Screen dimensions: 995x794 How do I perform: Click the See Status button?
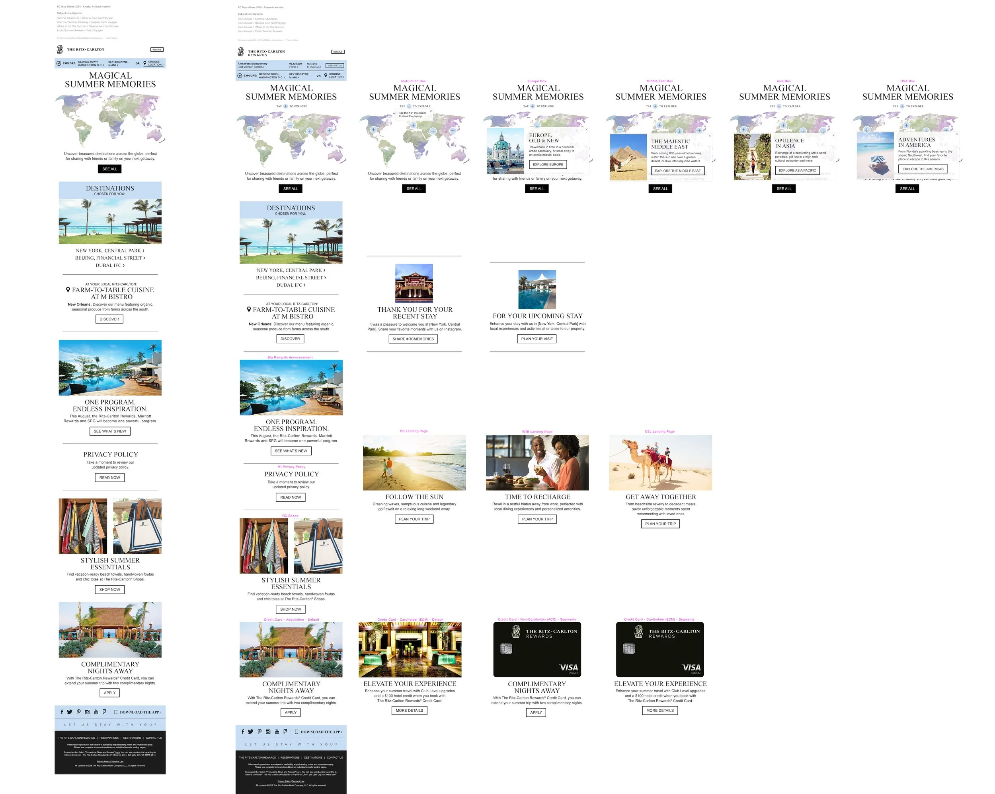pyautogui.click(x=335, y=66)
